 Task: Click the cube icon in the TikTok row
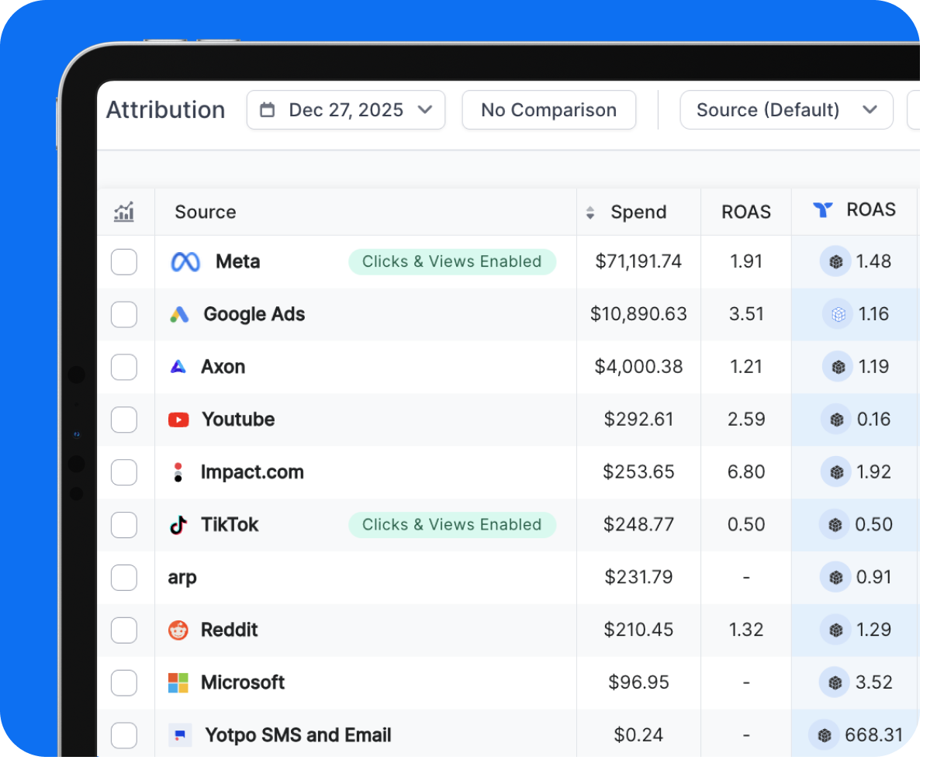(x=835, y=525)
